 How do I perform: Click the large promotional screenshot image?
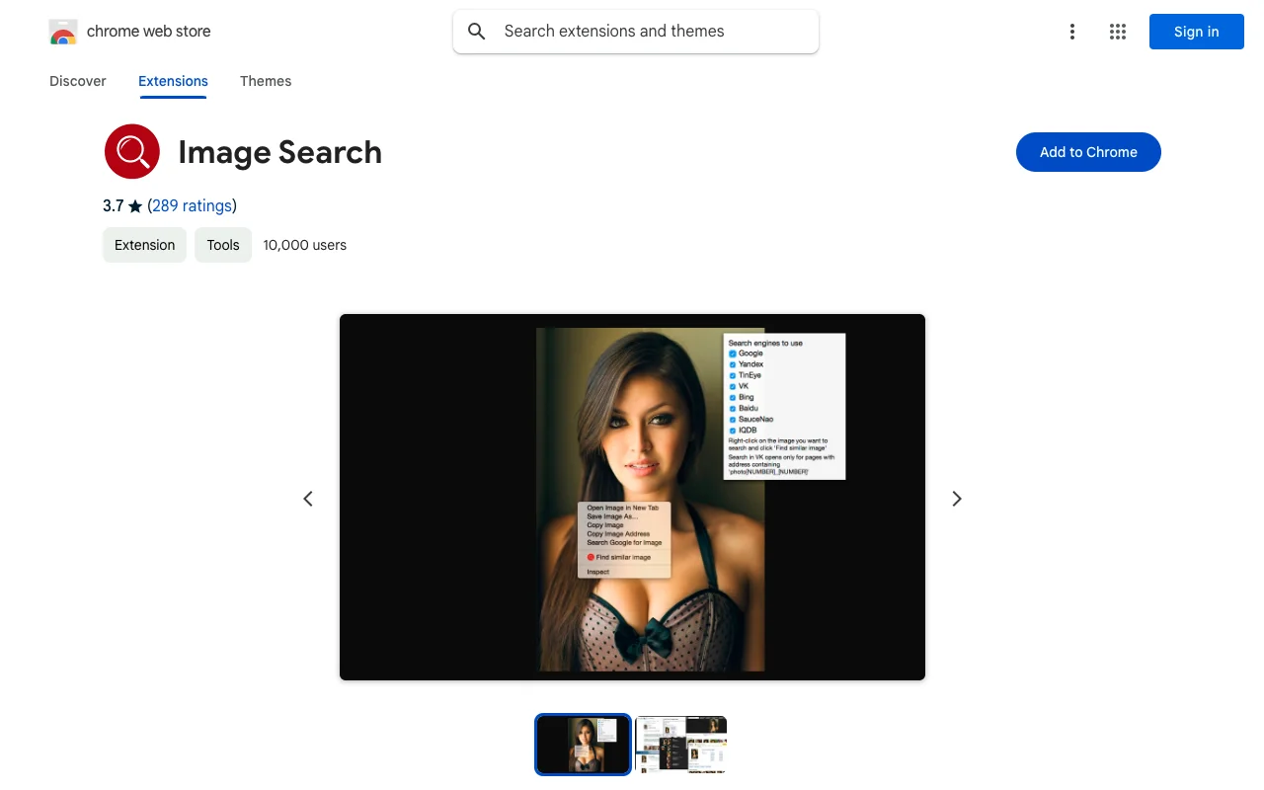[x=632, y=497]
